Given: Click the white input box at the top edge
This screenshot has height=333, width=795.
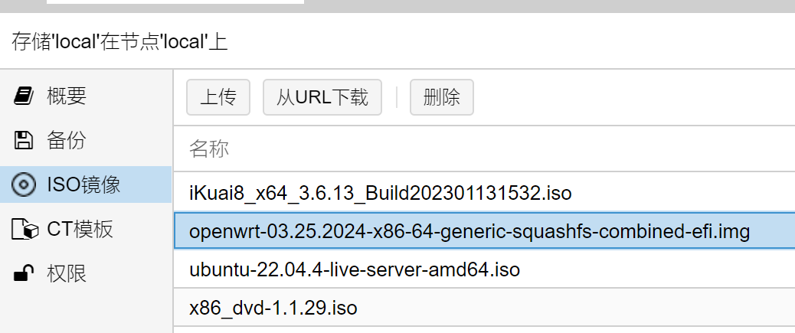Looking at the screenshot, I should [175, 2].
